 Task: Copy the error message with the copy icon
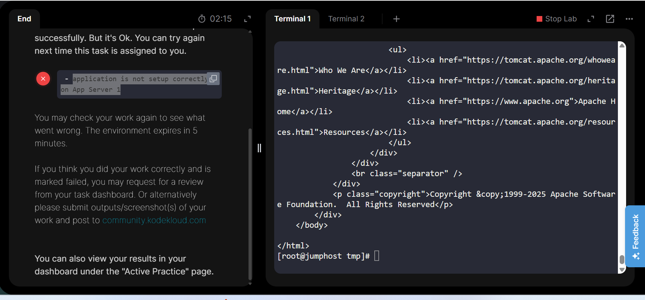tap(213, 79)
